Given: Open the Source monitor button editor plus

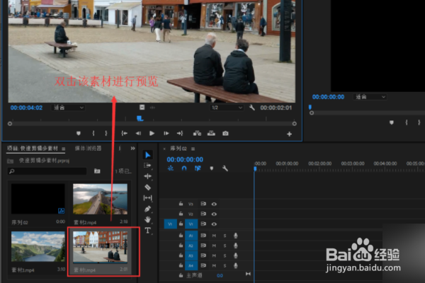Looking at the screenshot, I should 289,134.
